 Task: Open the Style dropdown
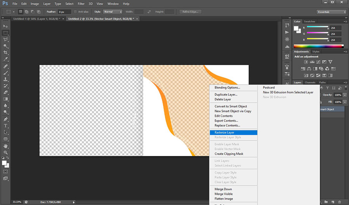(112, 12)
